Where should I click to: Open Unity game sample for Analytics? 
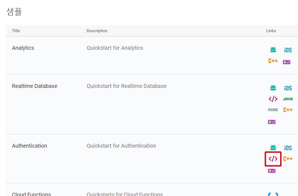[286, 62]
